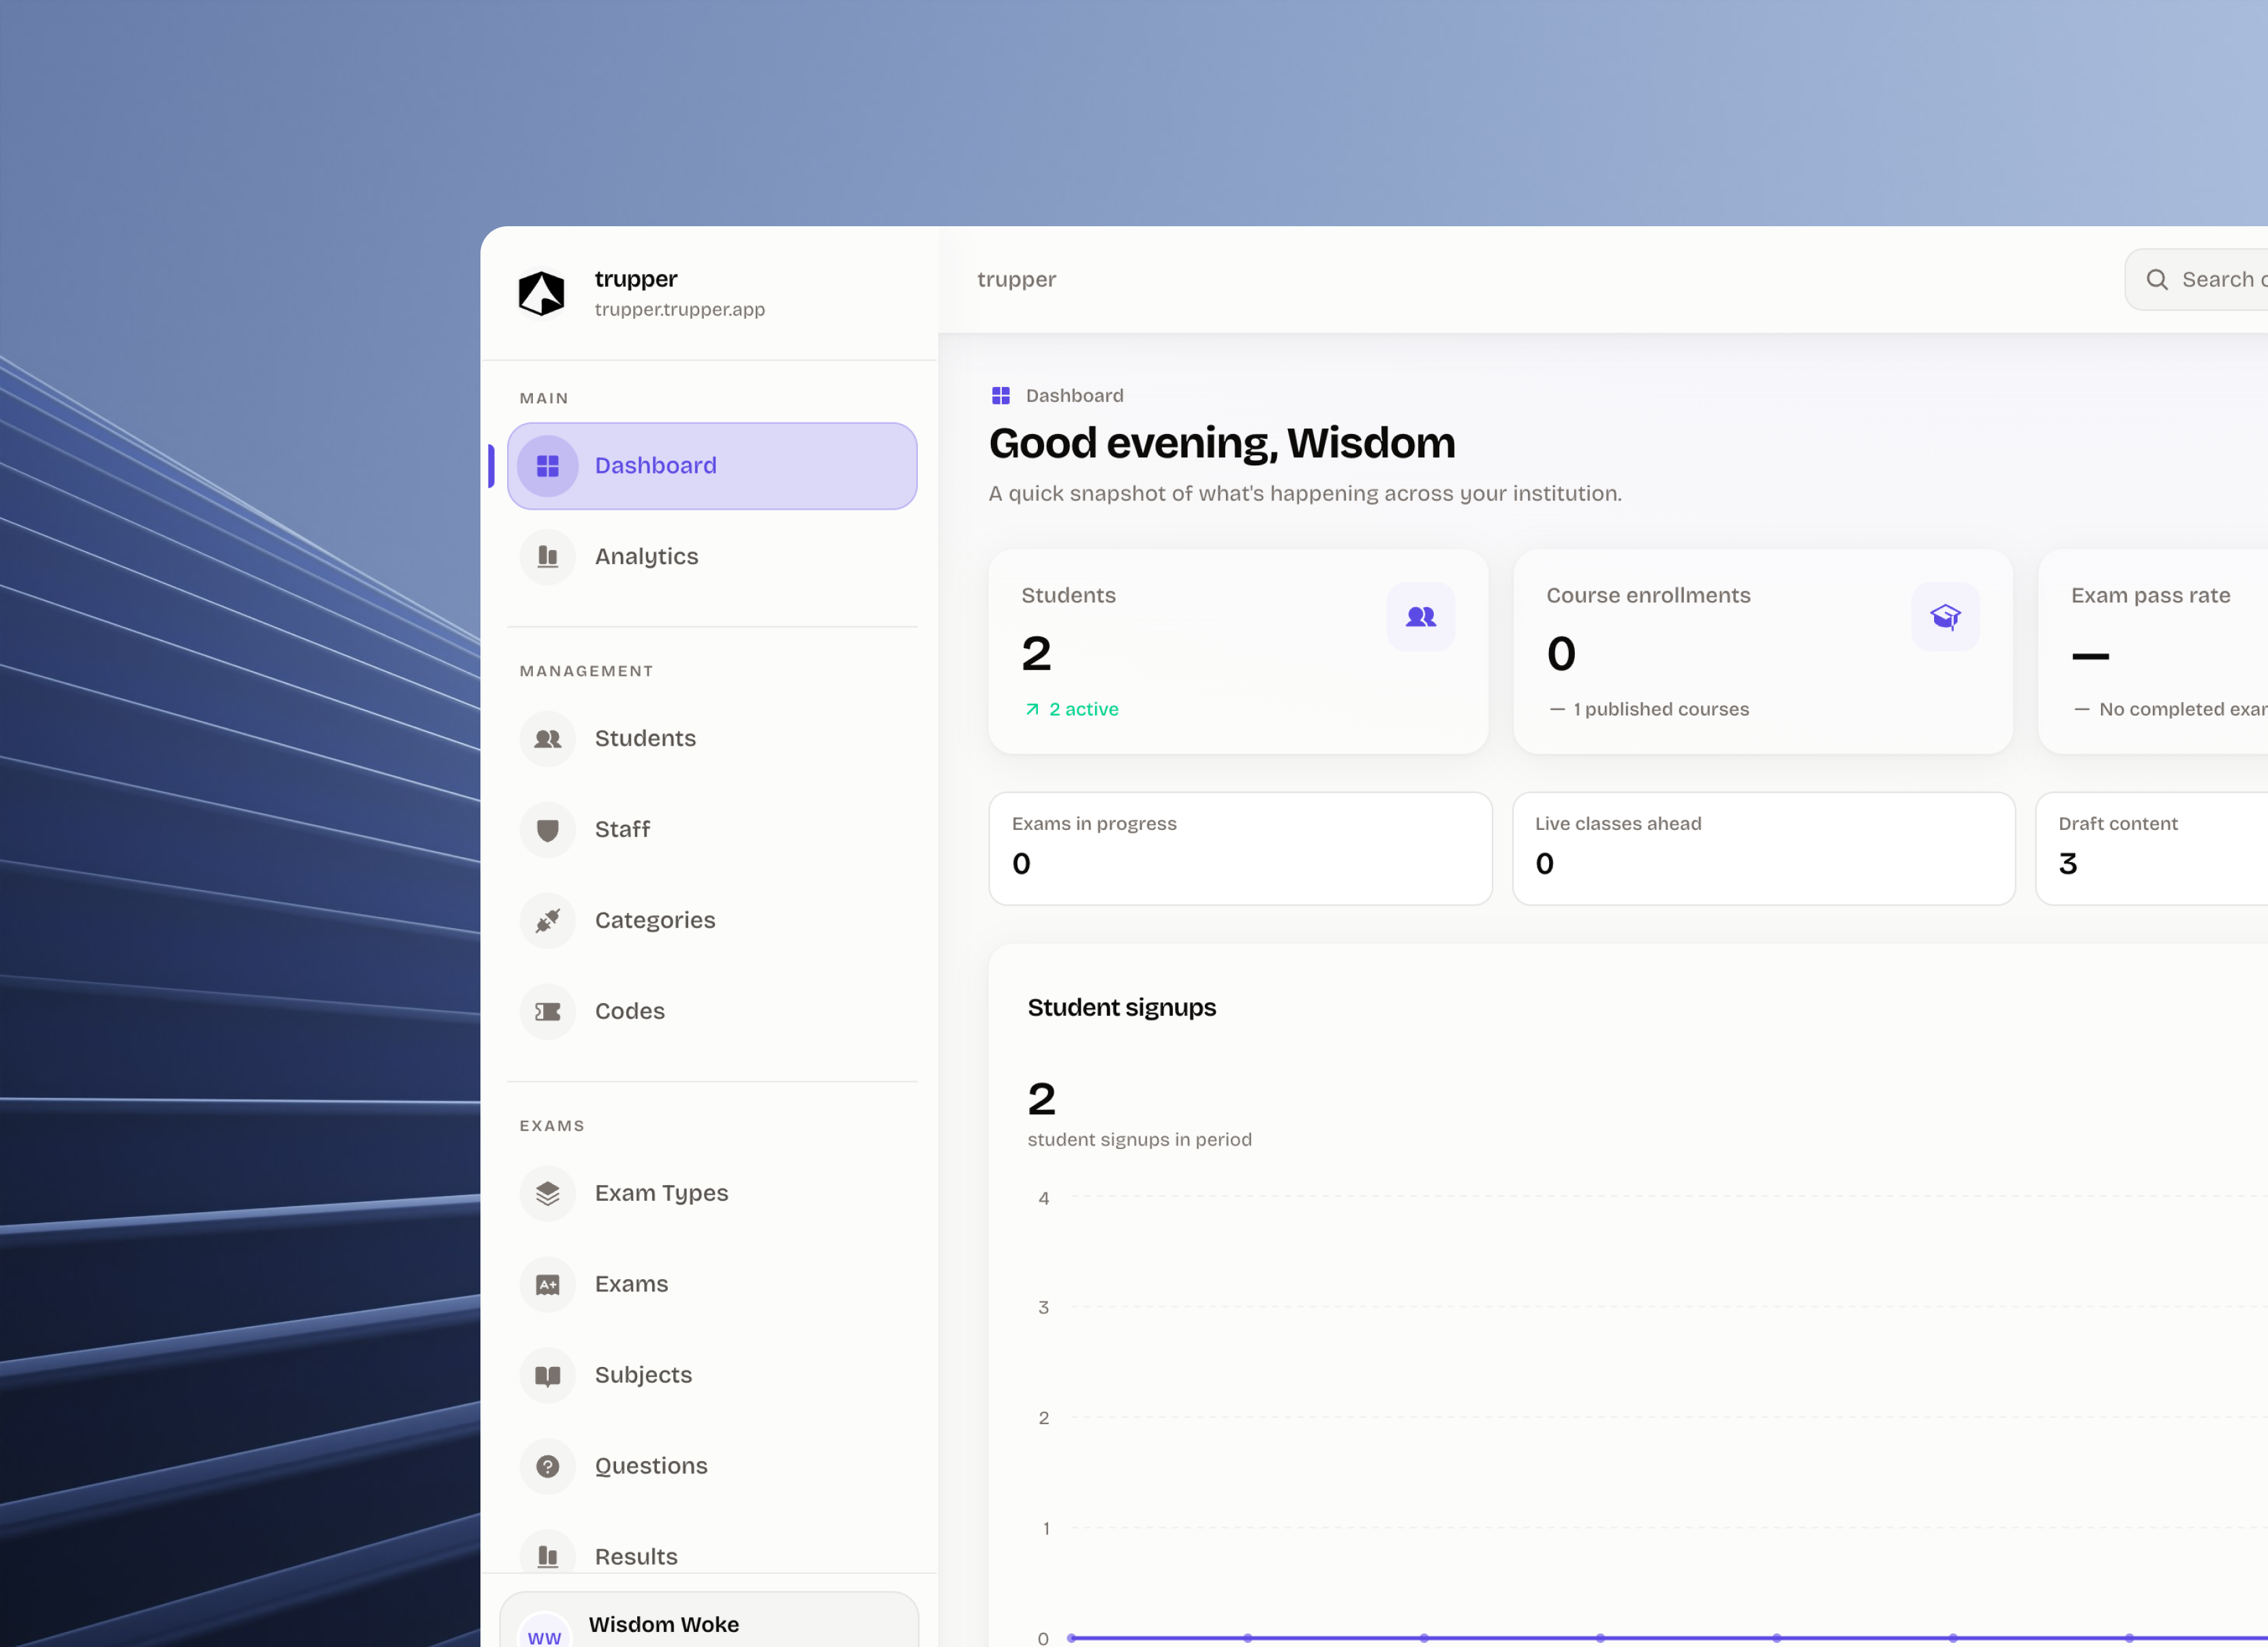
Task: Click the trupper logo icon
Action: 541,293
